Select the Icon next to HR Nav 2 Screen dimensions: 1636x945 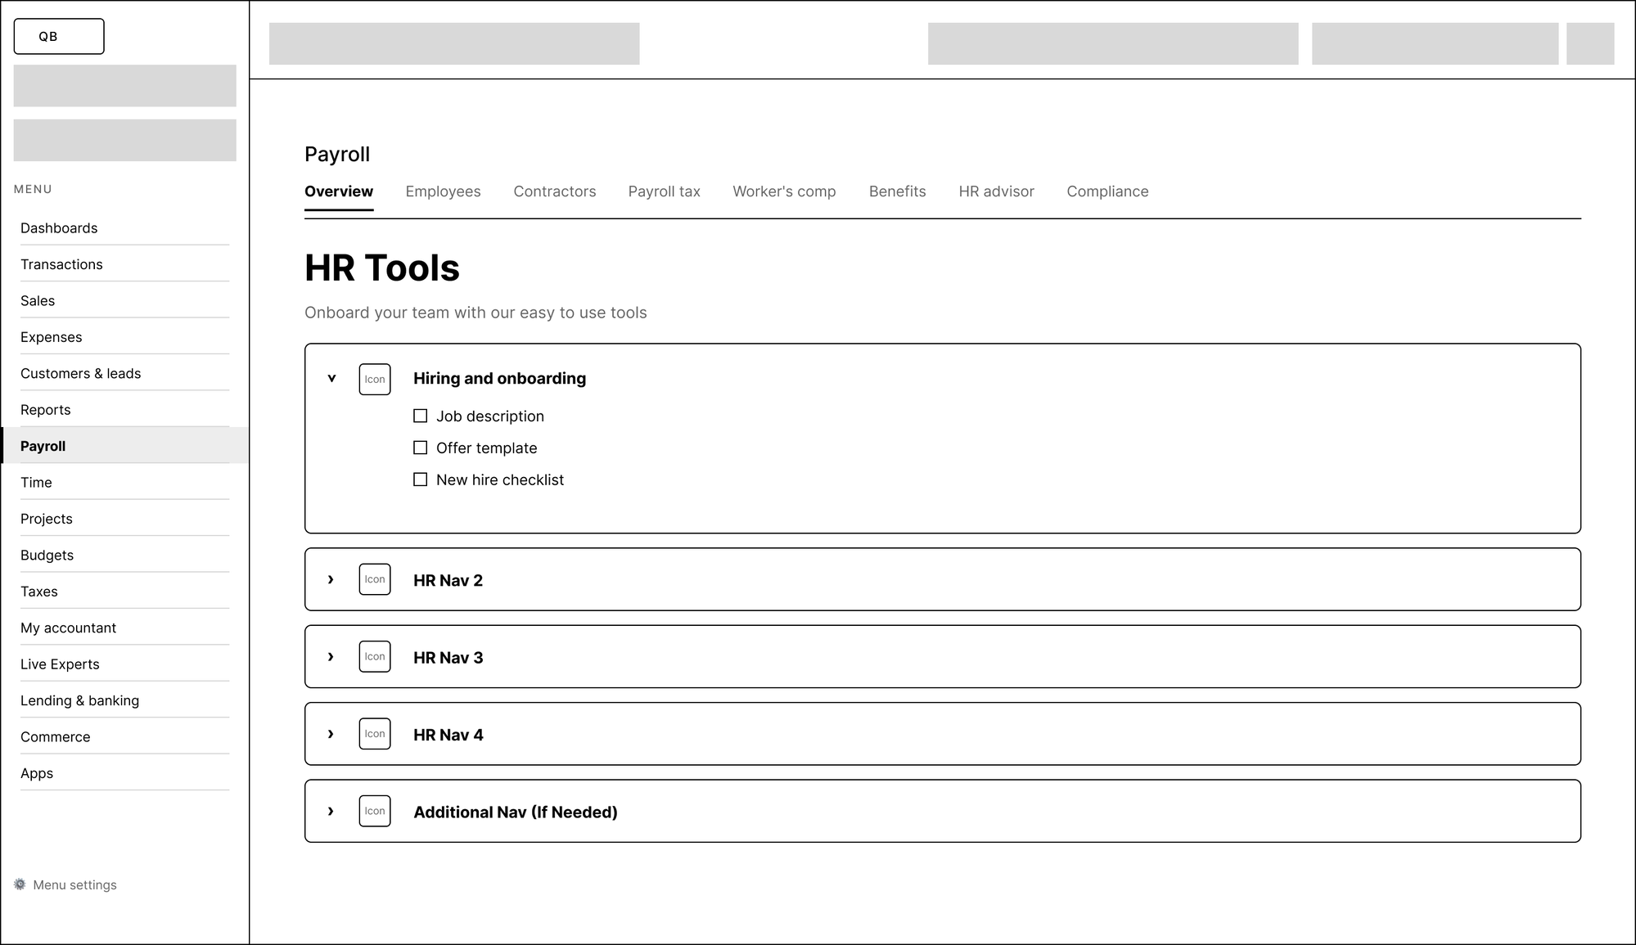point(374,579)
